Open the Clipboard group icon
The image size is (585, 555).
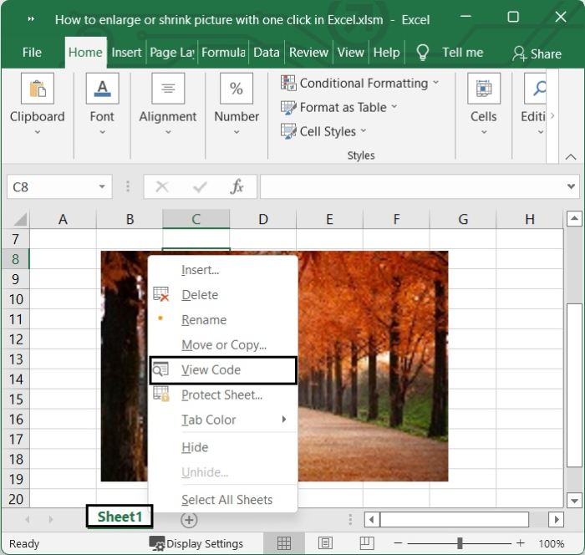tap(38, 89)
